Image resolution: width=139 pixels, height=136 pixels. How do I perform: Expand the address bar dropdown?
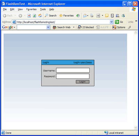point(112,22)
